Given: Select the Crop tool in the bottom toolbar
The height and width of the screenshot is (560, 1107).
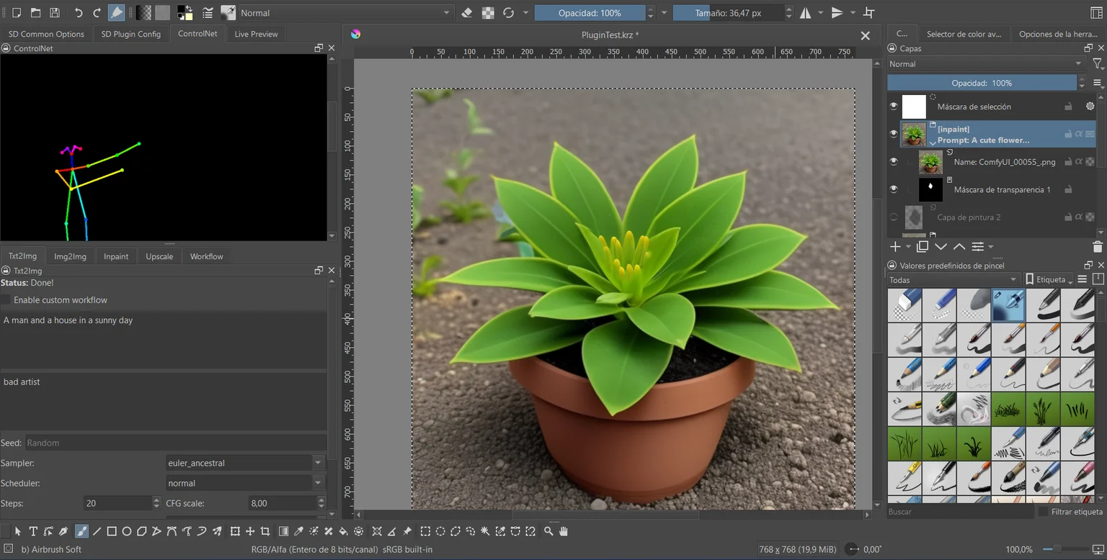Looking at the screenshot, I should pos(265,531).
